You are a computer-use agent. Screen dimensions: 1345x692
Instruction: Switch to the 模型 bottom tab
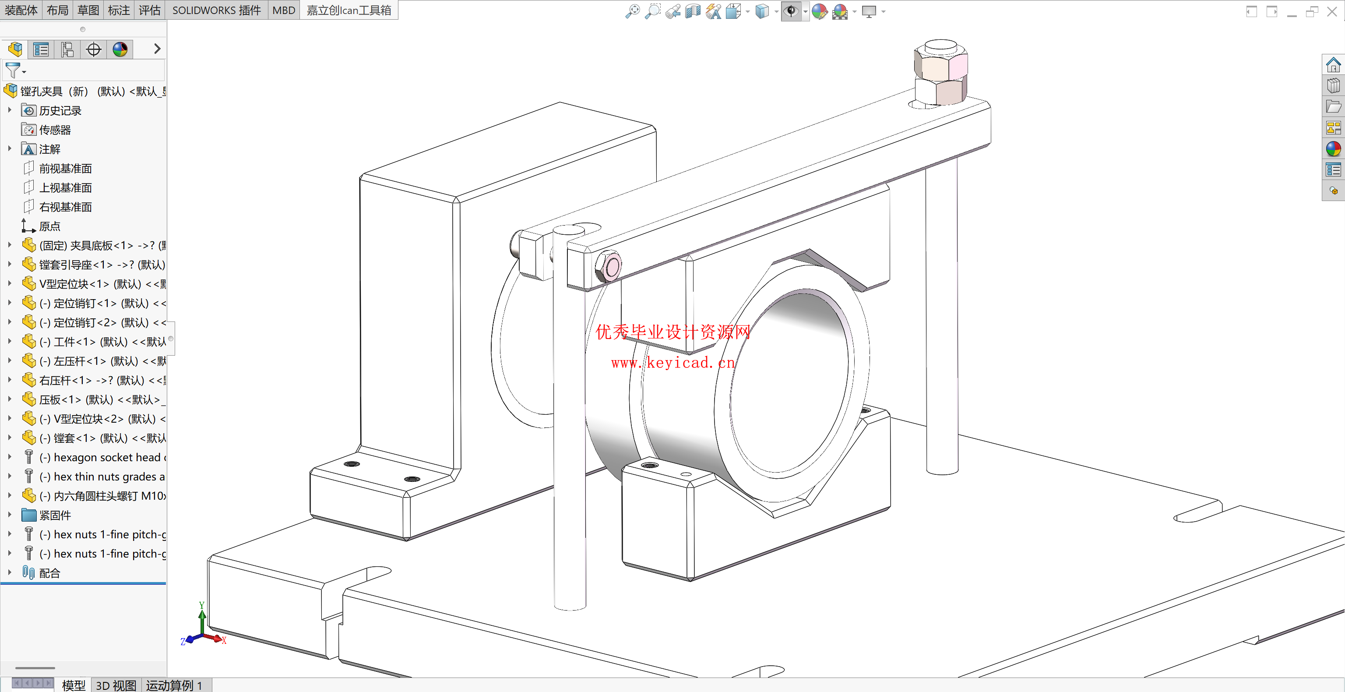coord(74,685)
